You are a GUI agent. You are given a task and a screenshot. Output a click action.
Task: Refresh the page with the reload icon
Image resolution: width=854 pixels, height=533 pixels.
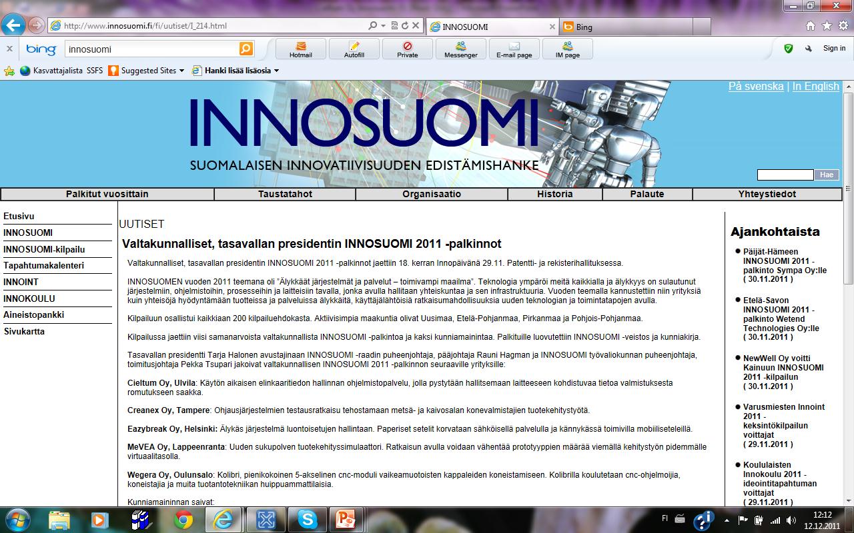(405, 26)
